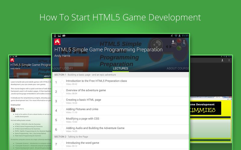Tap SECTION 1 Building a basic page header

coord(120,75)
